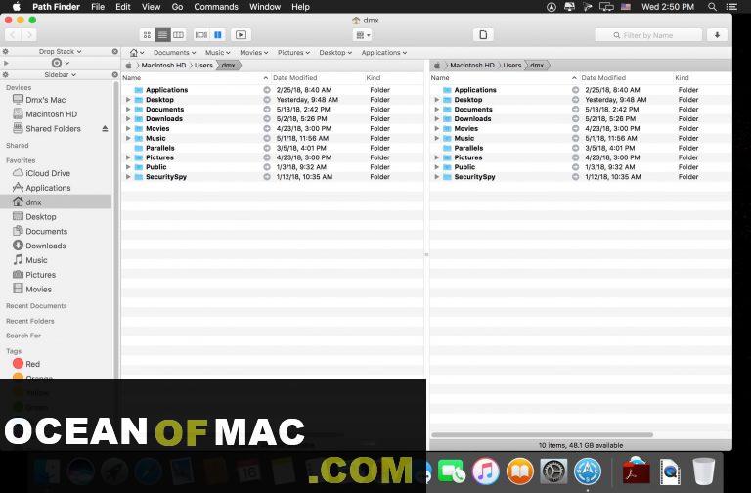Viewport: 751px width, 493px height.
Task: Open the Pictures favorites bar dropdown
Action: tap(293, 53)
